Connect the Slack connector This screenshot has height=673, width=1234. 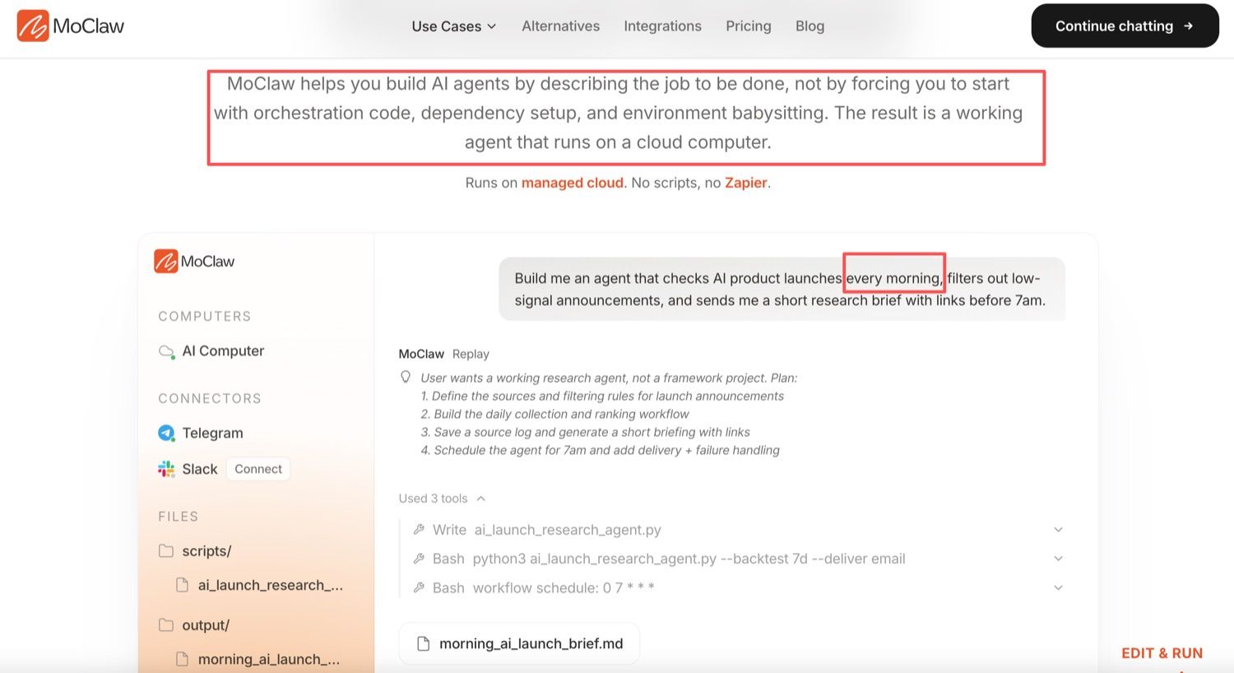click(257, 469)
